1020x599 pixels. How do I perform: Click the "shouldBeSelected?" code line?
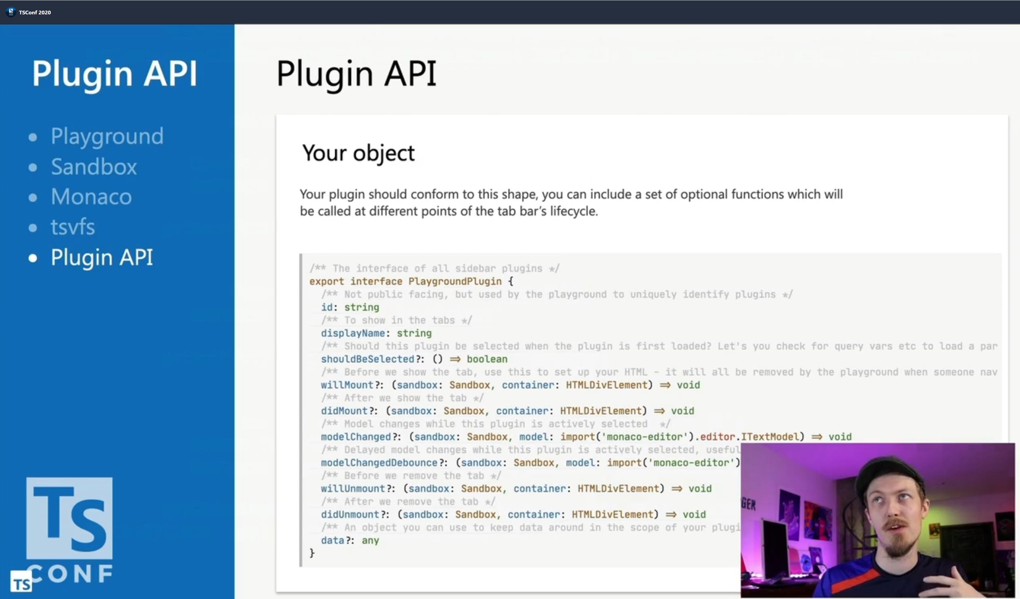point(414,359)
